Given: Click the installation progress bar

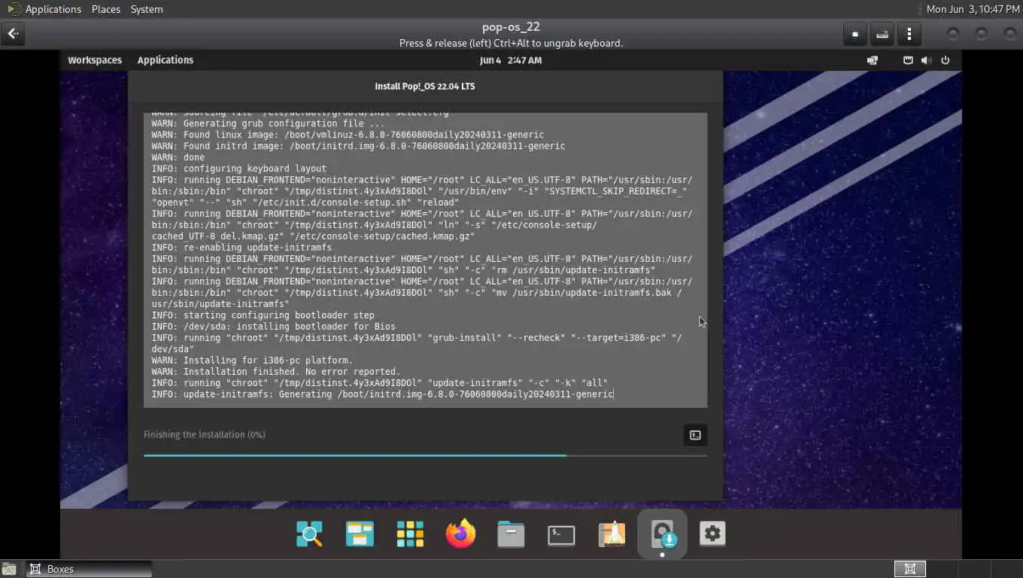Looking at the screenshot, I should pyautogui.click(x=425, y=455).
